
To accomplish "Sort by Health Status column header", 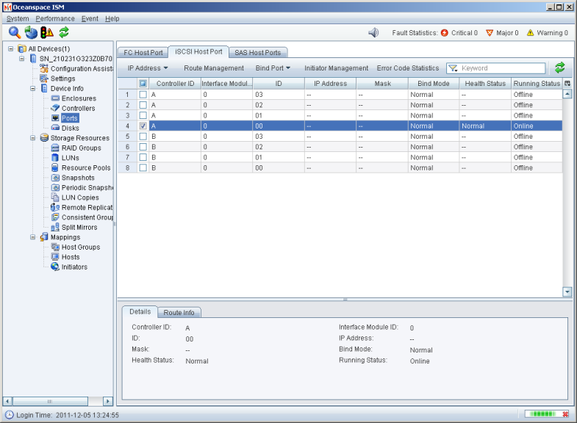I will 485,84.
